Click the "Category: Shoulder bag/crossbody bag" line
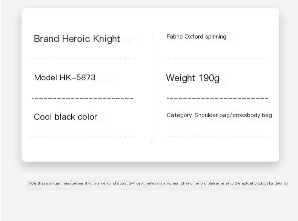Screen dimensions: 298x221 219,115
